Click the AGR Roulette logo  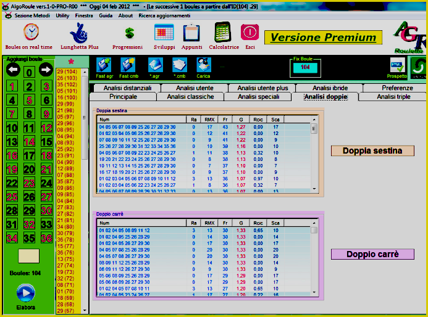coord(409,38)
